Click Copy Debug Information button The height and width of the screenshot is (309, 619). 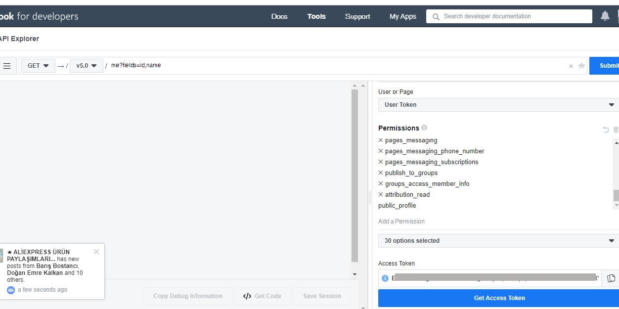pyautogui.click(x=188, y=296)
